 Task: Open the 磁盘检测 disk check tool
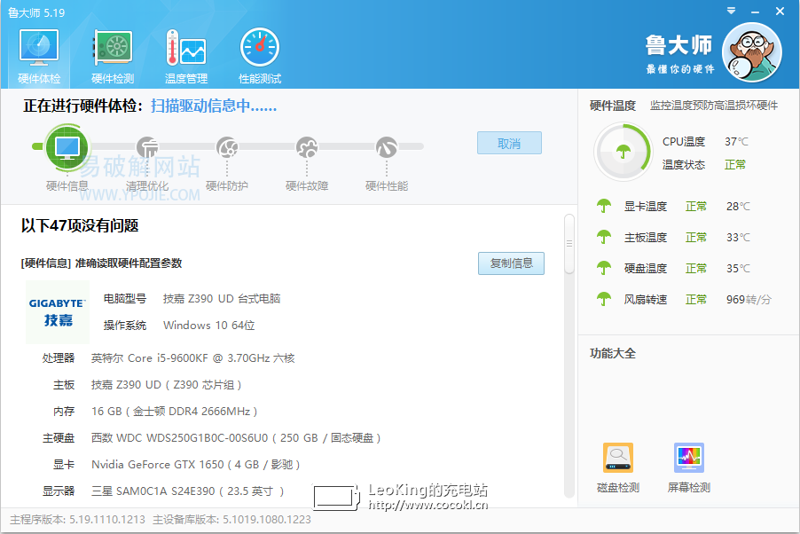coord(618,467)
